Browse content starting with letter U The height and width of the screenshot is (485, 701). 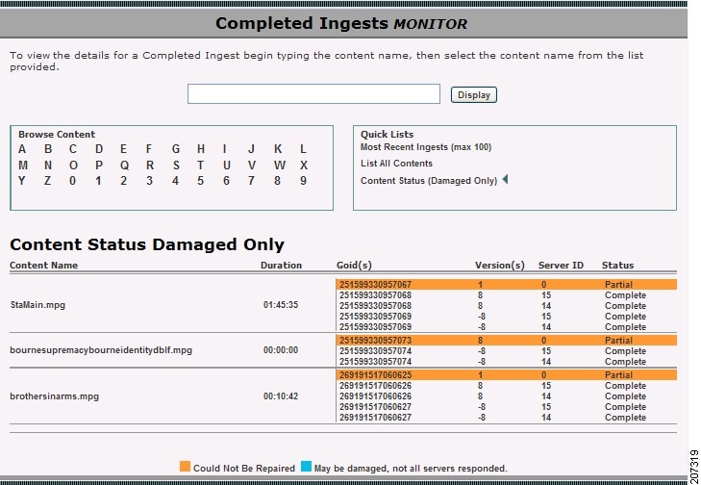tap(227, 166)
